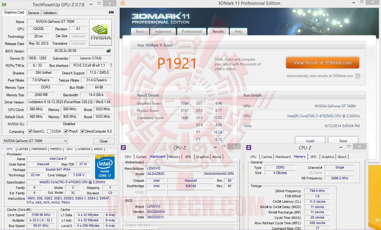The image size is (381, 230).
Task: Open SPD tab in Mainboard CPU-Z window
Action: click(x=188, y=157)
